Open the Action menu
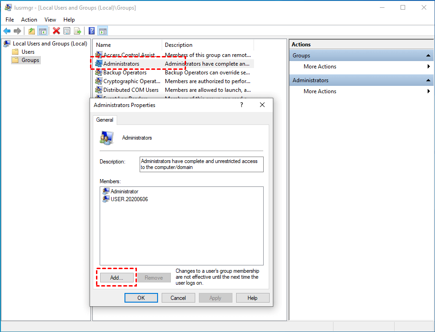 pos(29,20)
